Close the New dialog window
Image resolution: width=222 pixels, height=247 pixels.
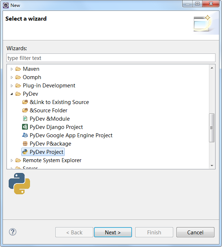[211, 4]
